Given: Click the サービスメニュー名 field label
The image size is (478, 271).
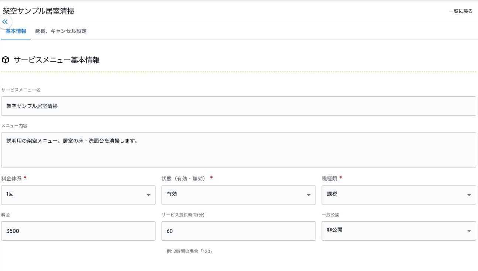Looking at the screenshot, I should [x=21, y=90].
